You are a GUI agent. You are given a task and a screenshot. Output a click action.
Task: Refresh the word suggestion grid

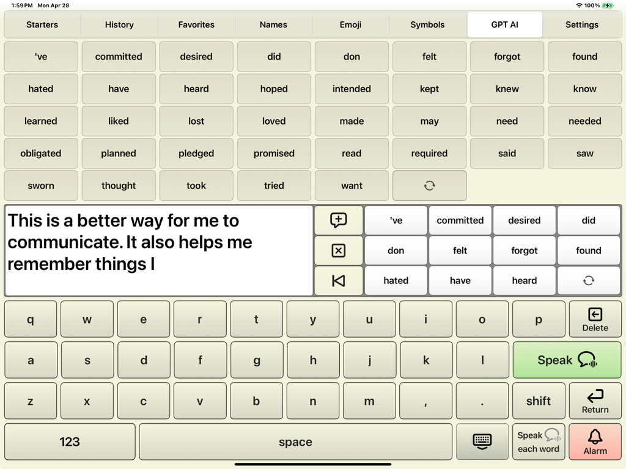[429, 186]
